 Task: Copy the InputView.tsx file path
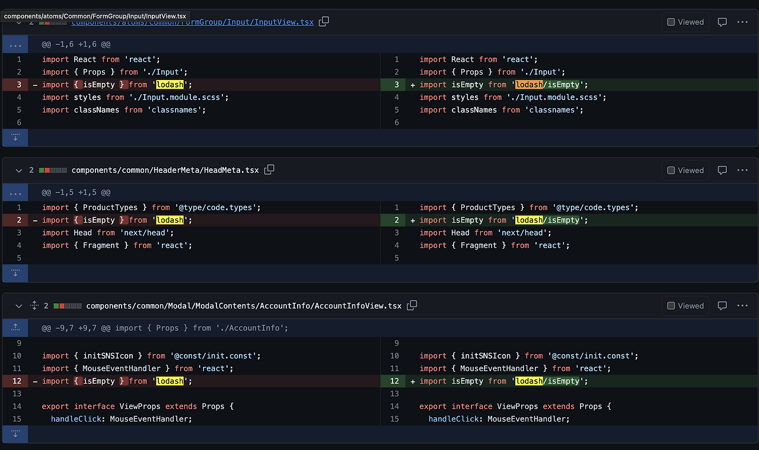pyautogui.click(x=324, y=22)
